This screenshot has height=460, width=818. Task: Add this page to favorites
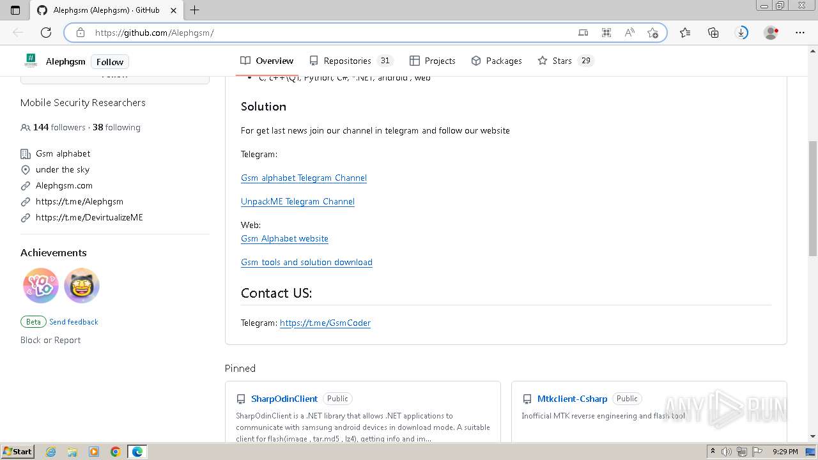tap(652, 33)
